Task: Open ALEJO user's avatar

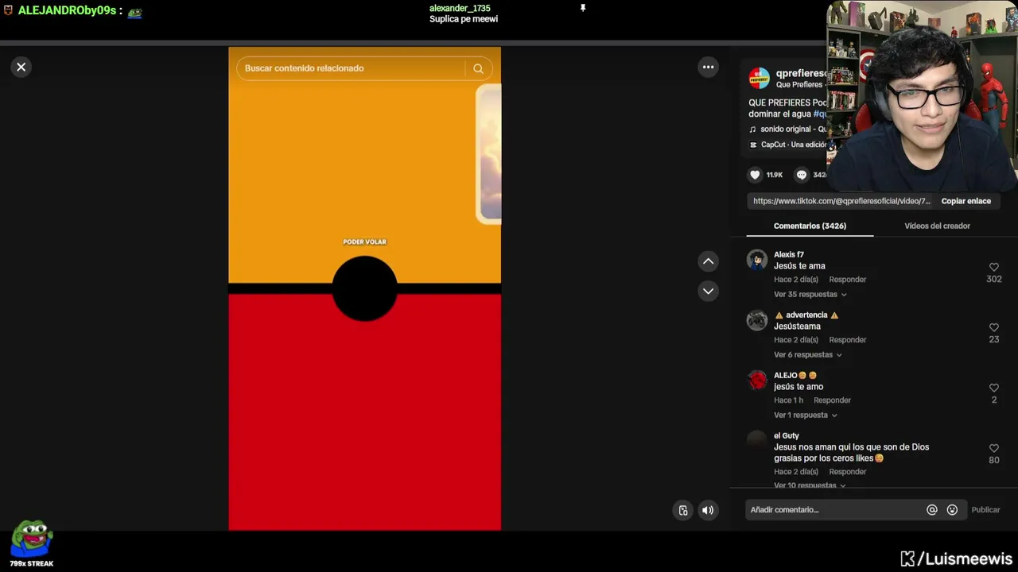Action: pos(757,381)
